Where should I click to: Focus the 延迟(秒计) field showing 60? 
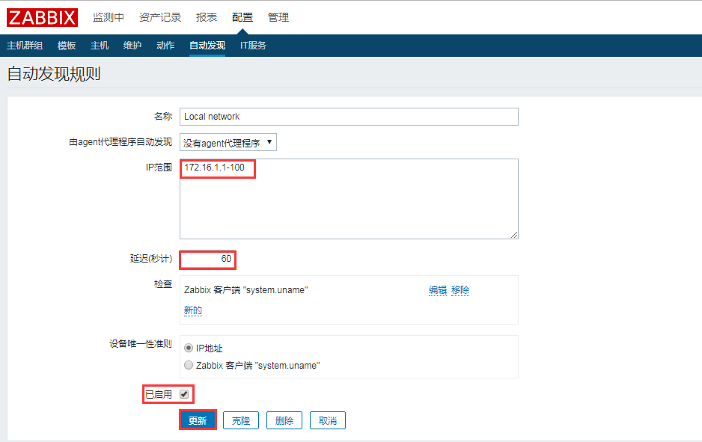[207, 259]
